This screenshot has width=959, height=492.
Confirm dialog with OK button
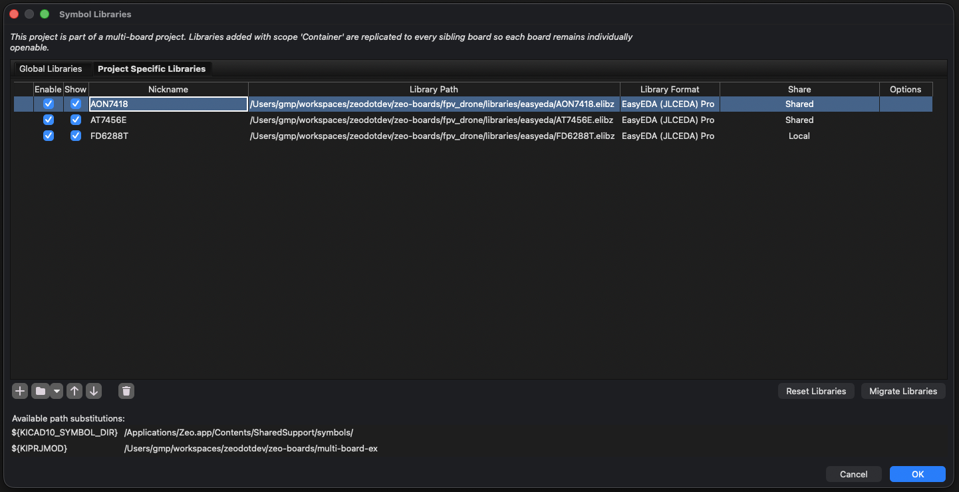coord(918,474)
